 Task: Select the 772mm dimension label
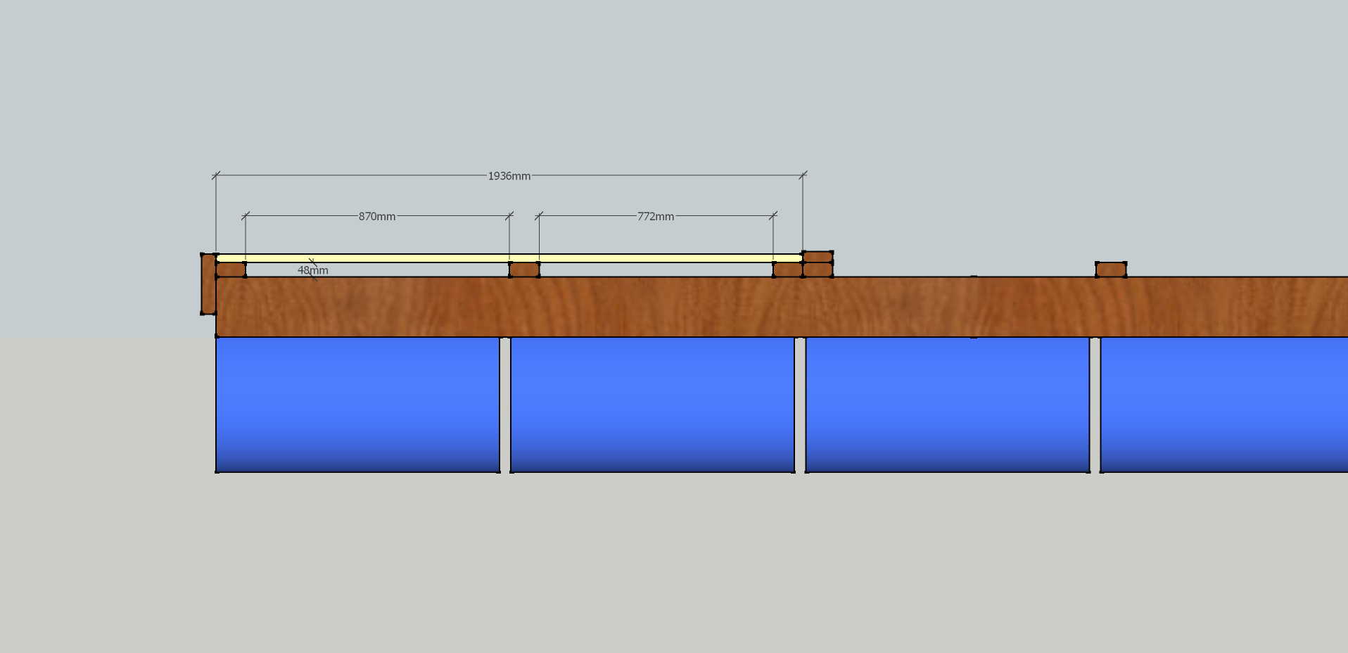tap(656, 217)
